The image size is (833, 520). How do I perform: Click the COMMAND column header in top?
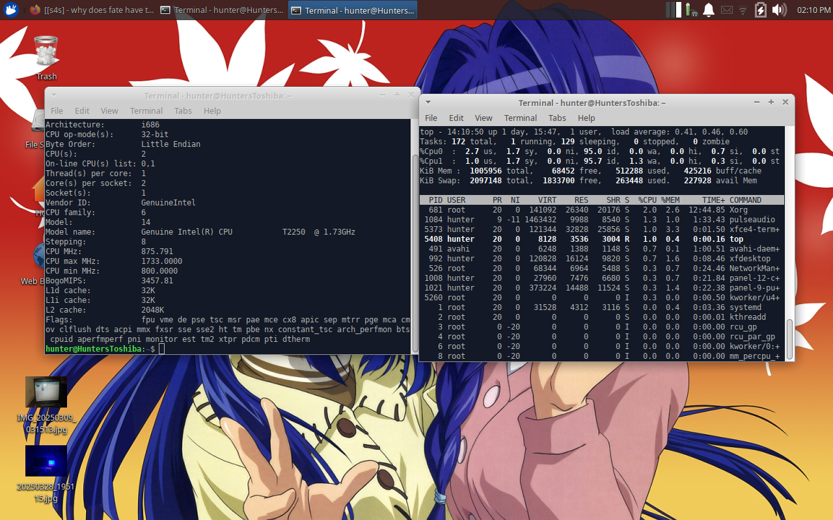(x=745, y=200)
